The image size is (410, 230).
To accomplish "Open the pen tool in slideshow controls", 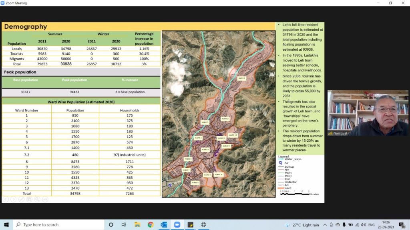I will (22, 199).
